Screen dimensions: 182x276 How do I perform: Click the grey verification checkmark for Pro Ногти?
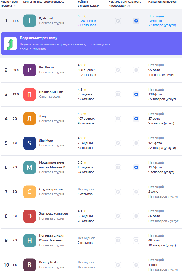click(136, 70)
